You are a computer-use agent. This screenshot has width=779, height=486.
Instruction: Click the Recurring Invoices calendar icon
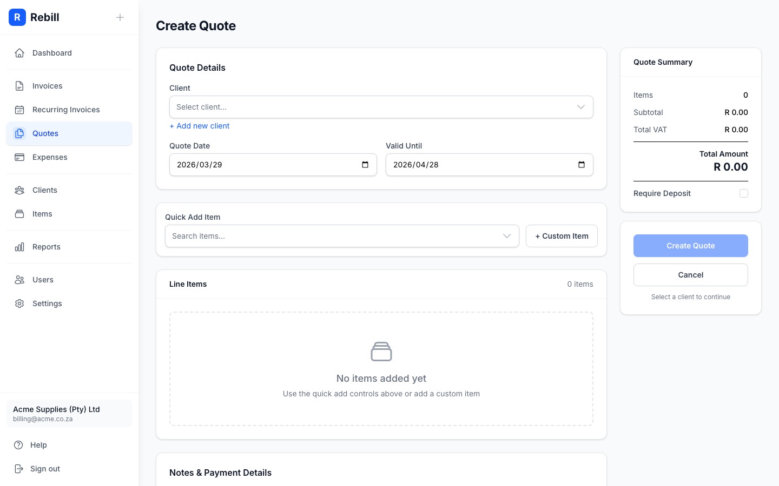[19, 110]
